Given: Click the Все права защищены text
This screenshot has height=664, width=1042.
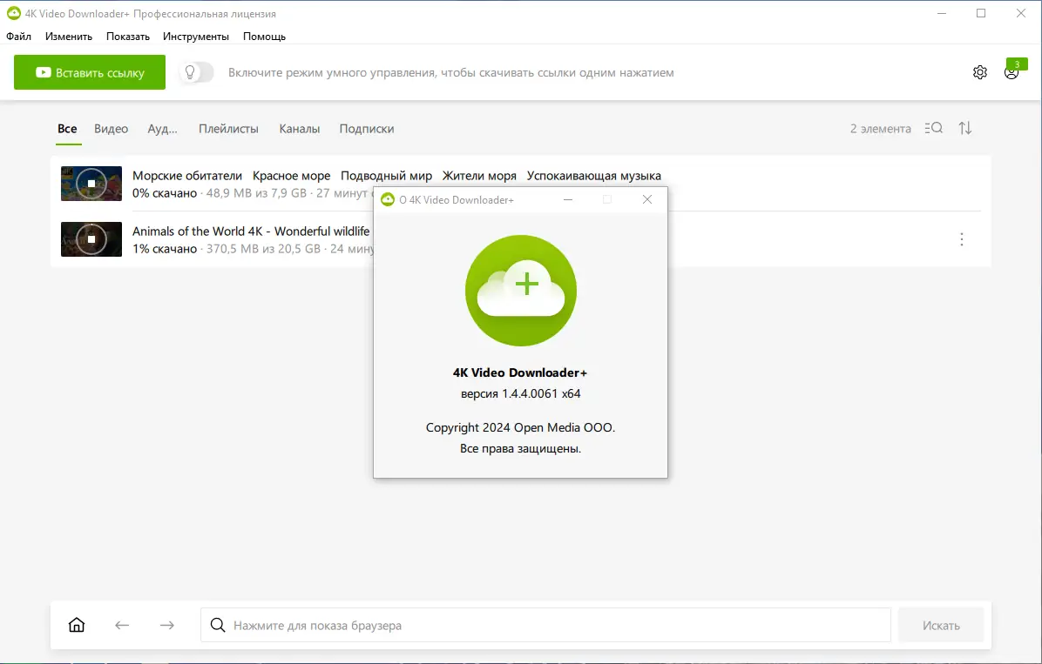Looking at the screenshot, I should click(x=520, y=449).
